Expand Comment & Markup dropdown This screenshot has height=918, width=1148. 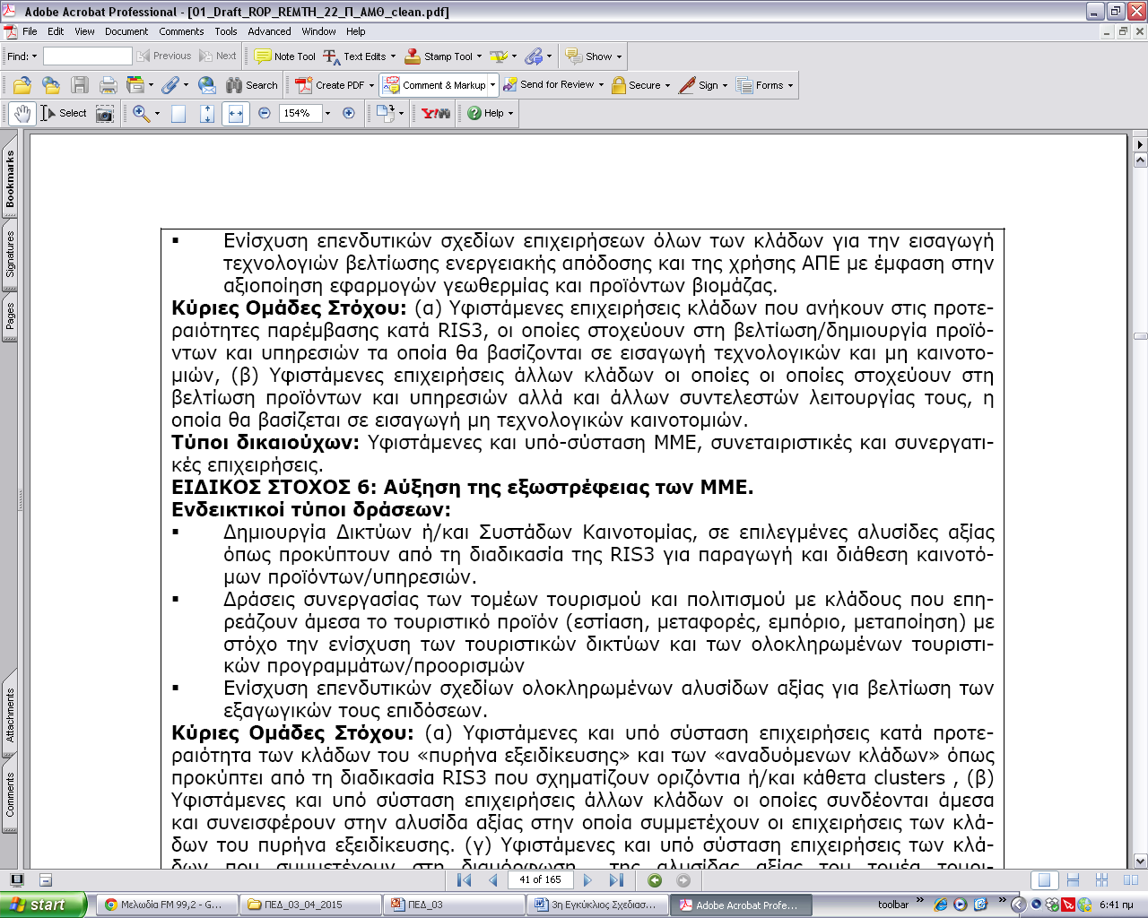pos(493,85)
